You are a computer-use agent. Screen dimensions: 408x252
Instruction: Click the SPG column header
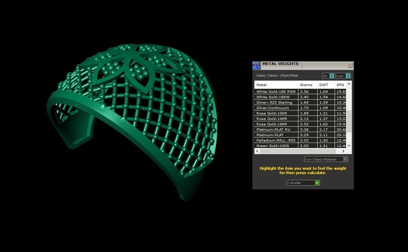340,85
